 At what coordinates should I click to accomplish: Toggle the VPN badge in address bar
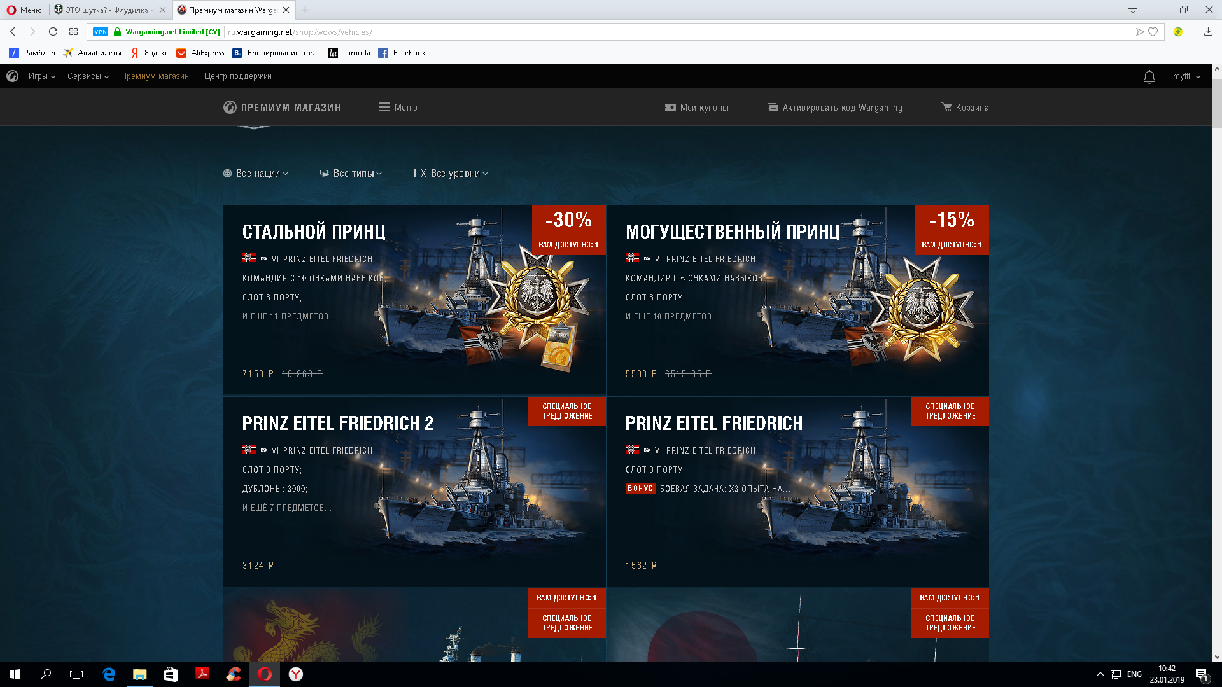[101, 32]
